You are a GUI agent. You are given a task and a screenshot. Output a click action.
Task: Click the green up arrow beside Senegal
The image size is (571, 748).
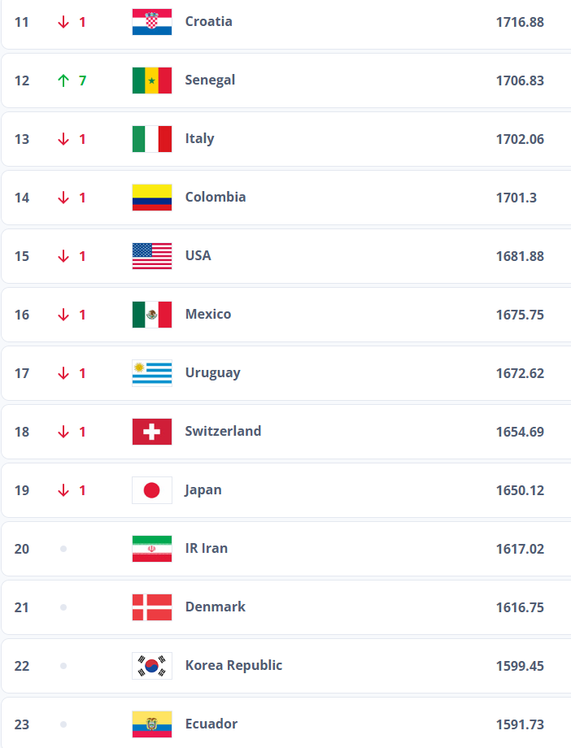(63, 80)
